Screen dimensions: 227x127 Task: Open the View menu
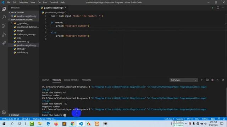click(33, 2)
